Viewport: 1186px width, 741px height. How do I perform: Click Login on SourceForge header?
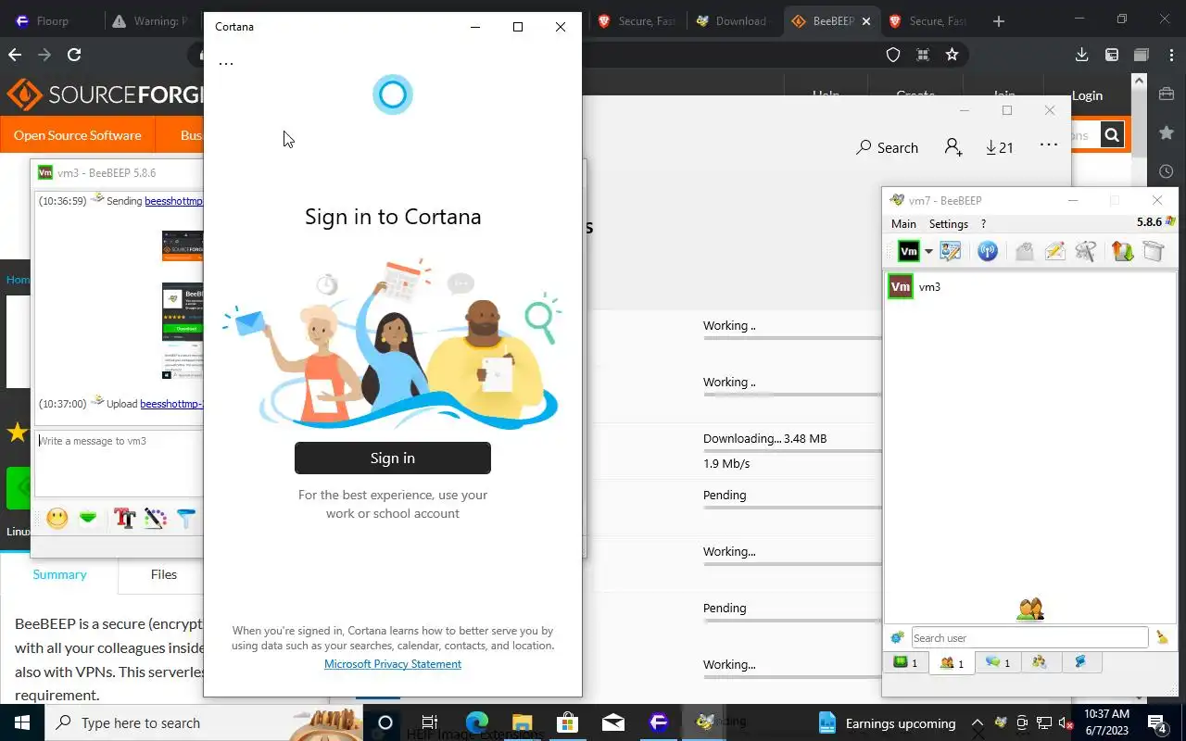click(x=1087, y=95)
